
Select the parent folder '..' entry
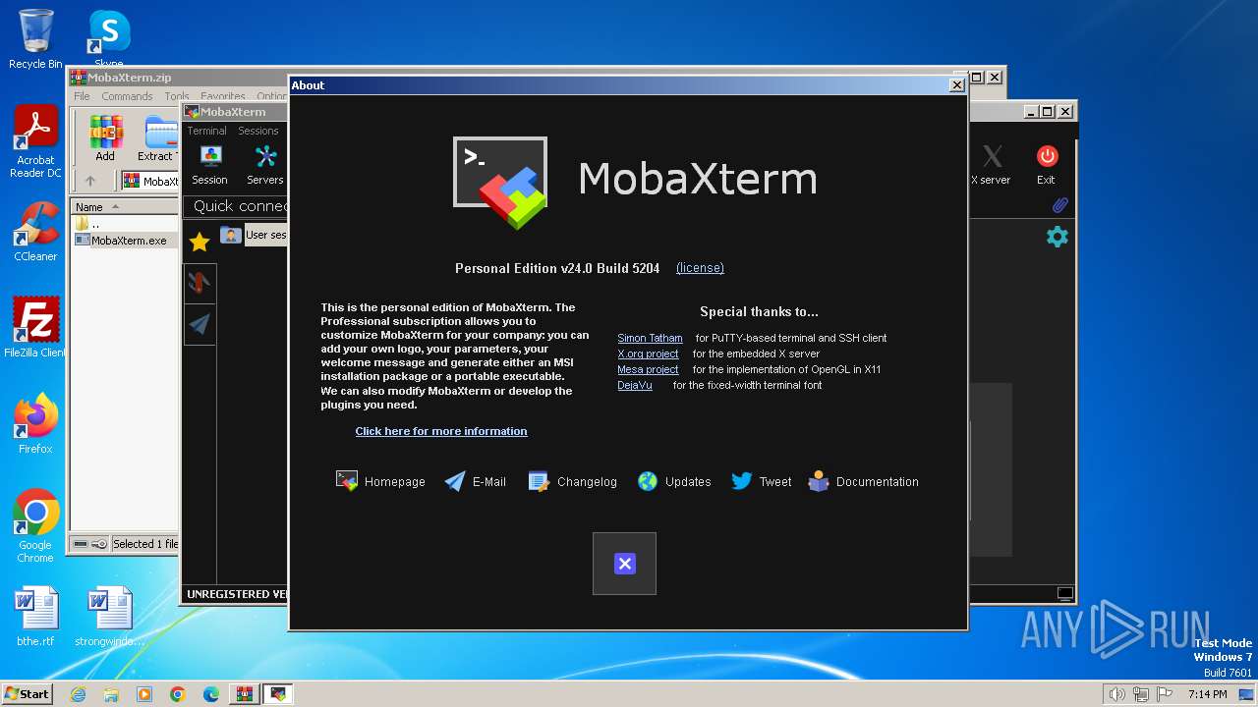(x=88, y=224)
